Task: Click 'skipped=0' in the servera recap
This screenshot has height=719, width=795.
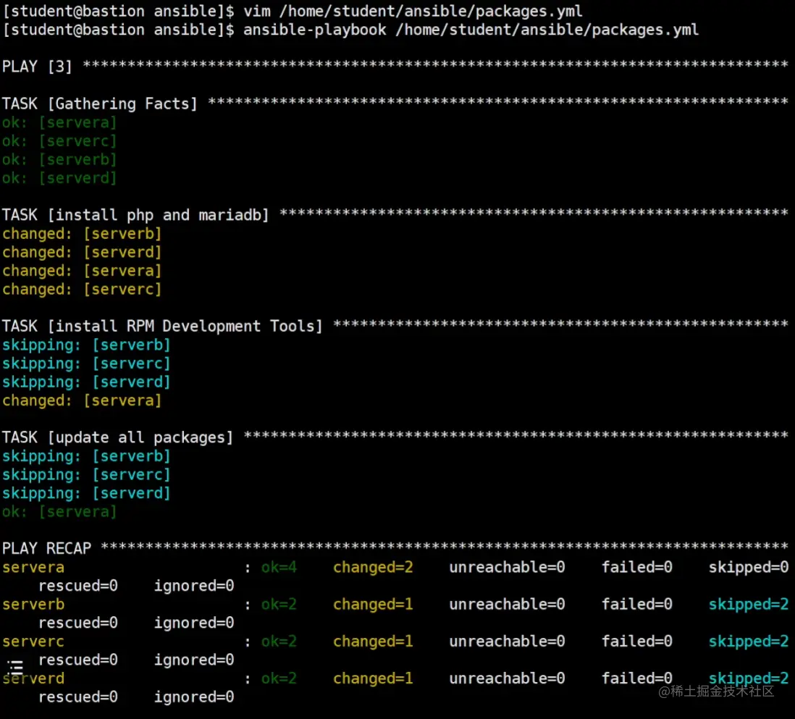Action: [x=749, y=568]
